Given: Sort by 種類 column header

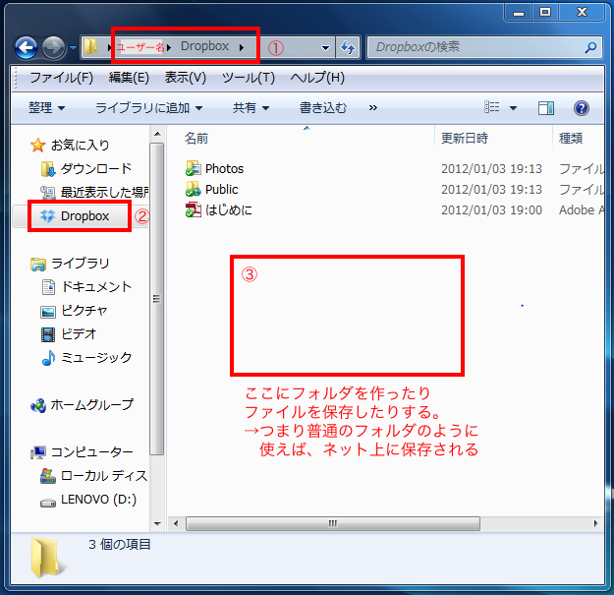Looking at the screenshot, I should tap(571, 139).
